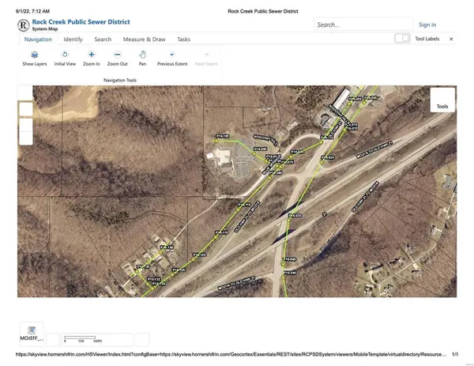Open the MOJEFF basemap thumbnail
Screen dimensions: 474x366
point(32,334)
